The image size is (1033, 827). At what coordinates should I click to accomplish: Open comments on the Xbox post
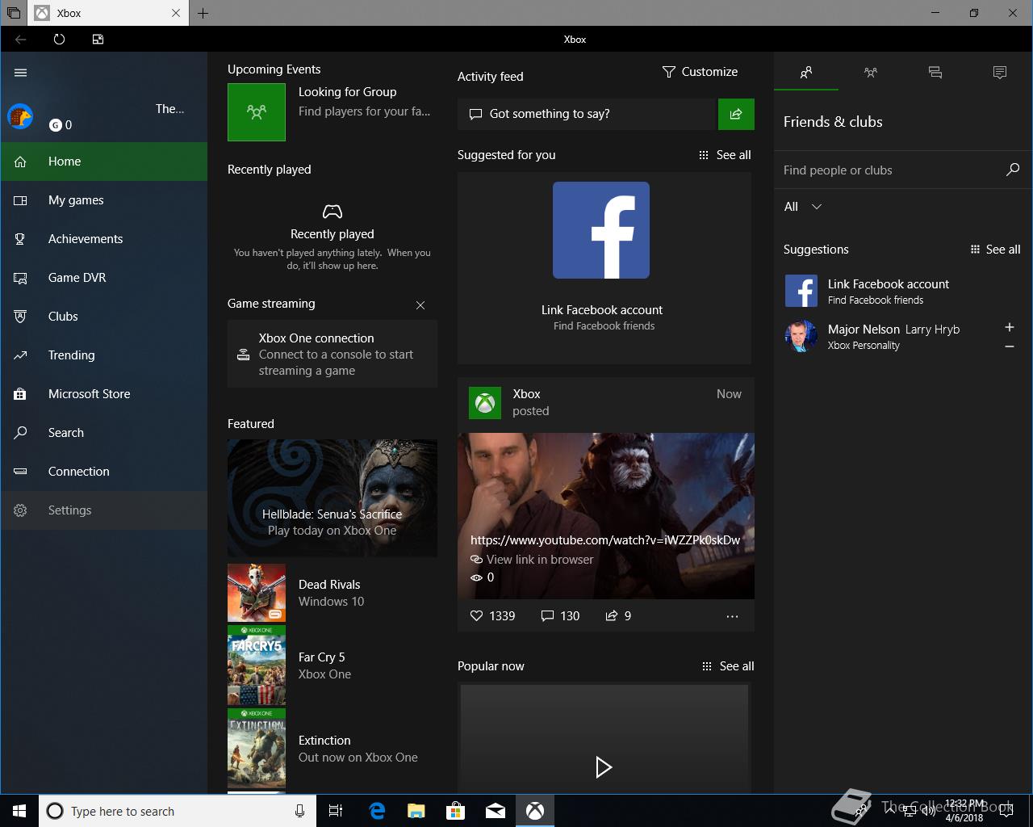(x=547, y=616)
